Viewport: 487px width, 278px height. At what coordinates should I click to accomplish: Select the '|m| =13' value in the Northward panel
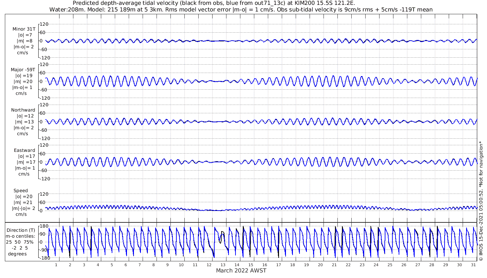click(x=25, y=122)
